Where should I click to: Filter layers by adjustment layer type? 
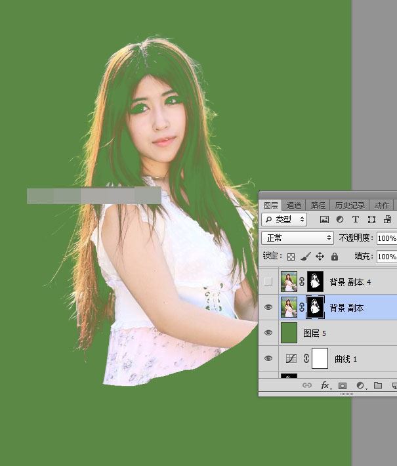[340, 219]
